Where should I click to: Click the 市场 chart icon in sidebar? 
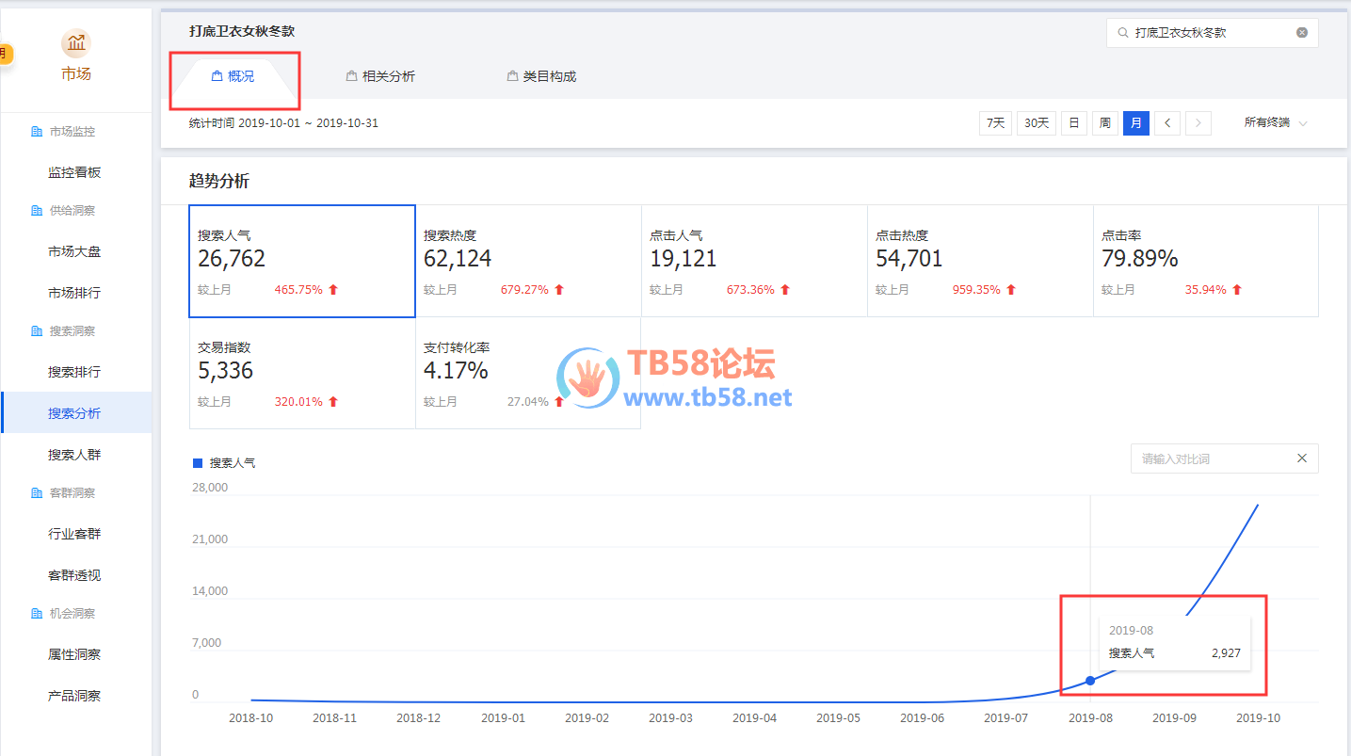(x=76, y=43)
